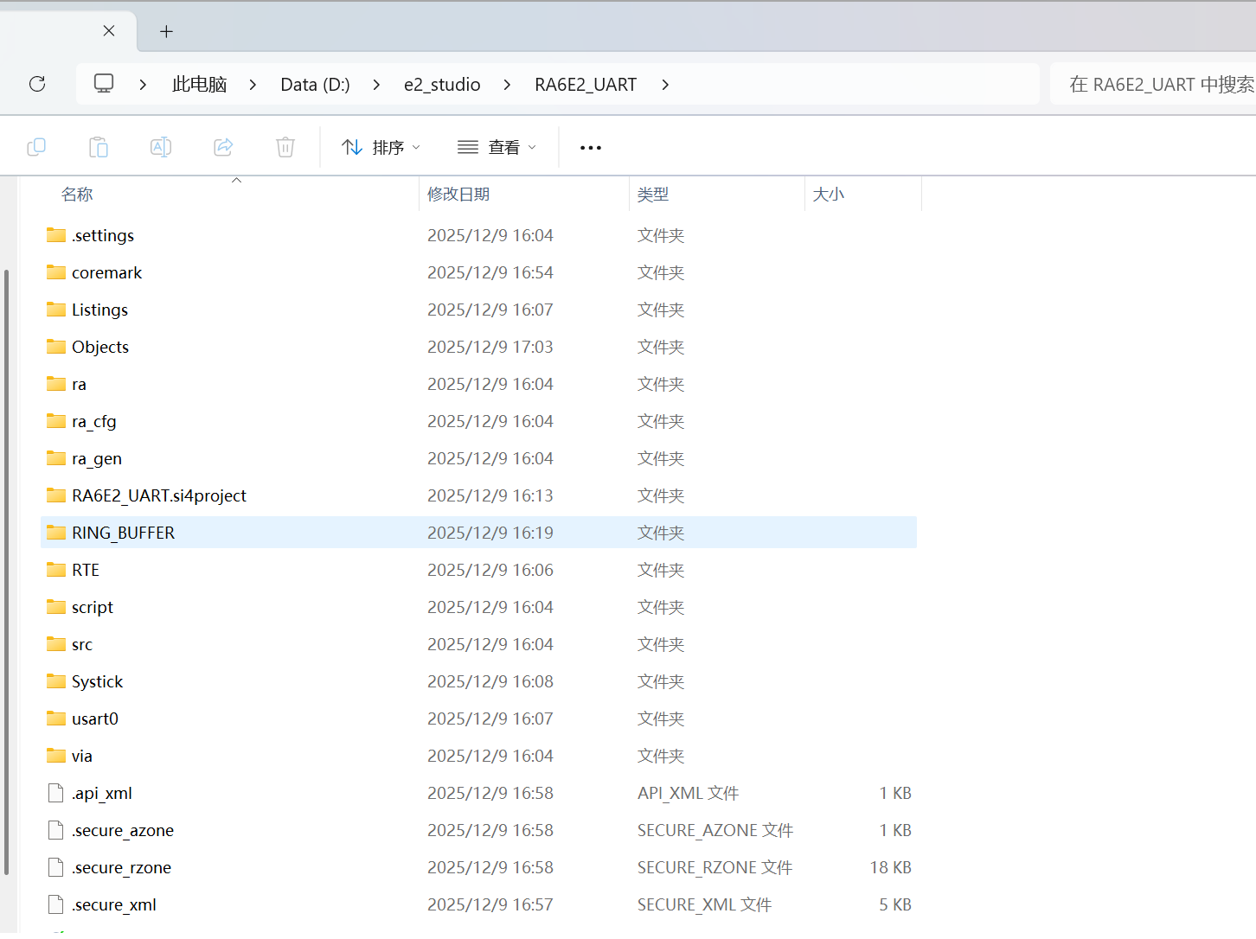Select the RA6E2_UART.si4project folder name
This screenshot has width=1256, height=939.
tap(159, 495)
